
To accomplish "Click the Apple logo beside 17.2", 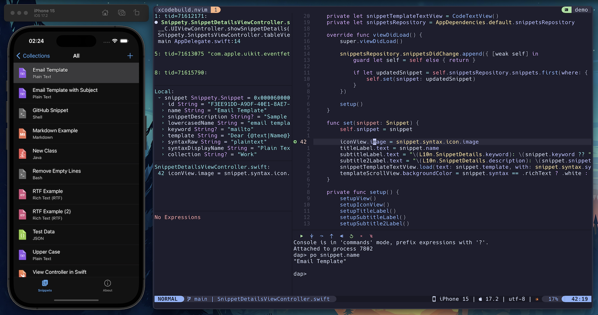I will 480,299.
